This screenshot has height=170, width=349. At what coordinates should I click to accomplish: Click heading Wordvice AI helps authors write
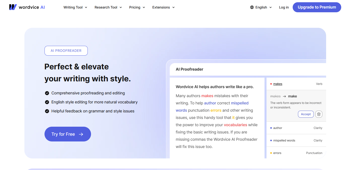(x=215, y=87)
